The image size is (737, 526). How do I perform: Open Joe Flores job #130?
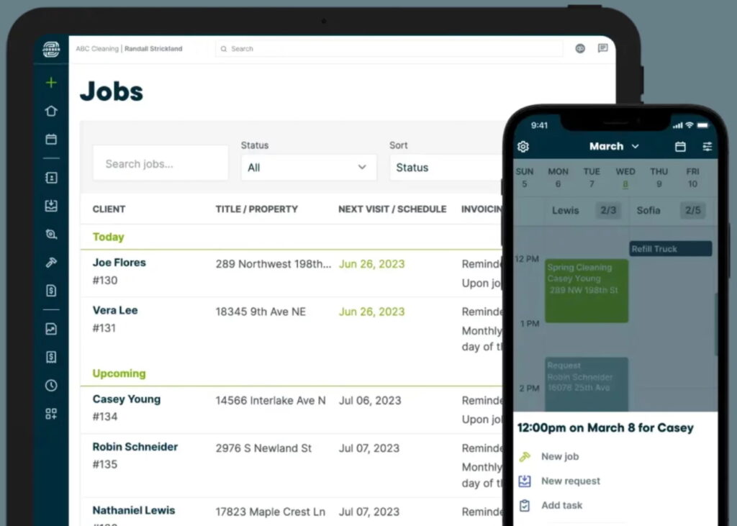[x=291, y=273]
